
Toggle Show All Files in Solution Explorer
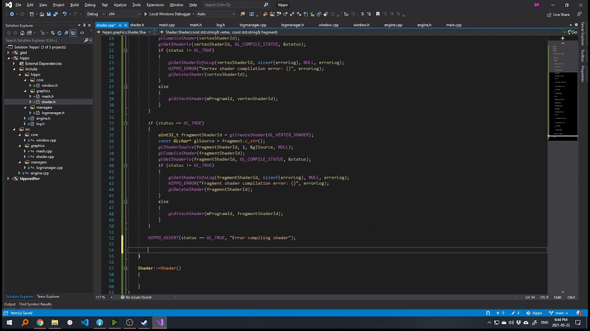(73, 33)
